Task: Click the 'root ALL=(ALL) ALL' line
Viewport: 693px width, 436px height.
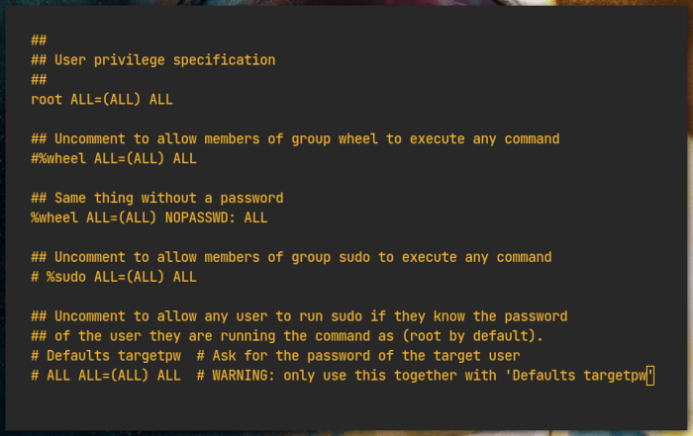Action: tap(102, 99)
